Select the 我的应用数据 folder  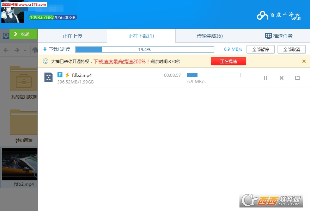point(24,79)
